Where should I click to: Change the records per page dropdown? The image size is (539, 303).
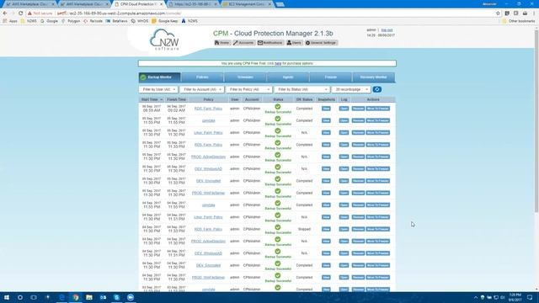click(x=351, y=89)
